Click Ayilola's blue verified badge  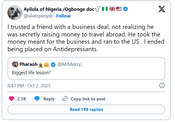pyautogui.click(x=126, y=9)
